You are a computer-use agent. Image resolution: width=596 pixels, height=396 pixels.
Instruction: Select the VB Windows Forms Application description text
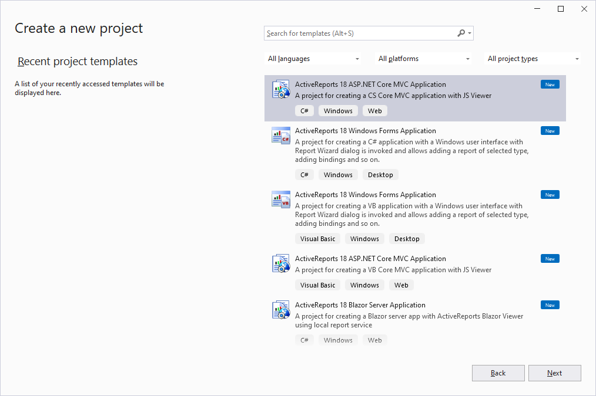coord(411,215)
